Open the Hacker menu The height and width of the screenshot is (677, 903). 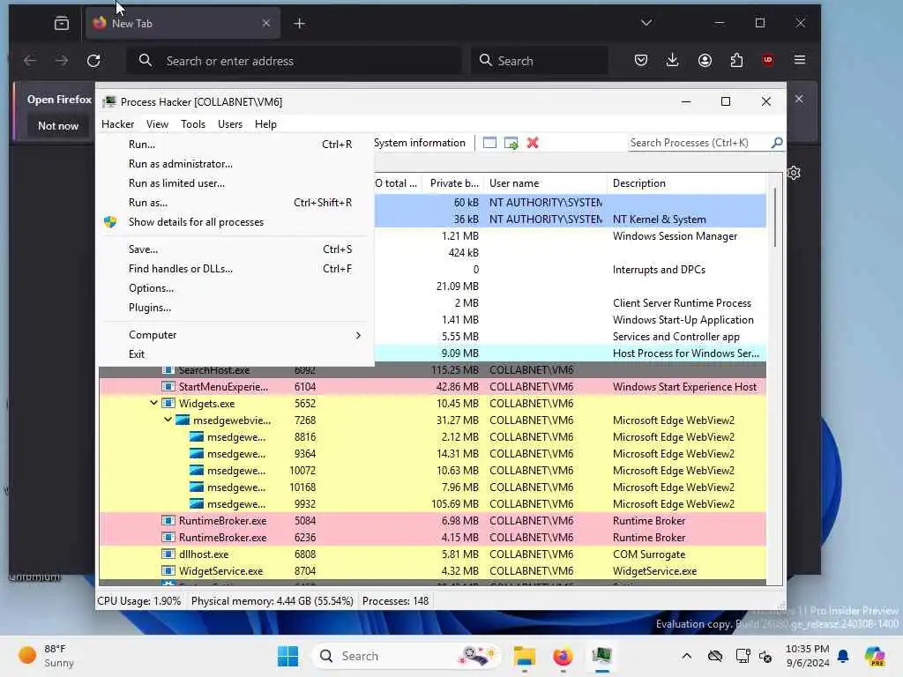(x=117, y=124)
